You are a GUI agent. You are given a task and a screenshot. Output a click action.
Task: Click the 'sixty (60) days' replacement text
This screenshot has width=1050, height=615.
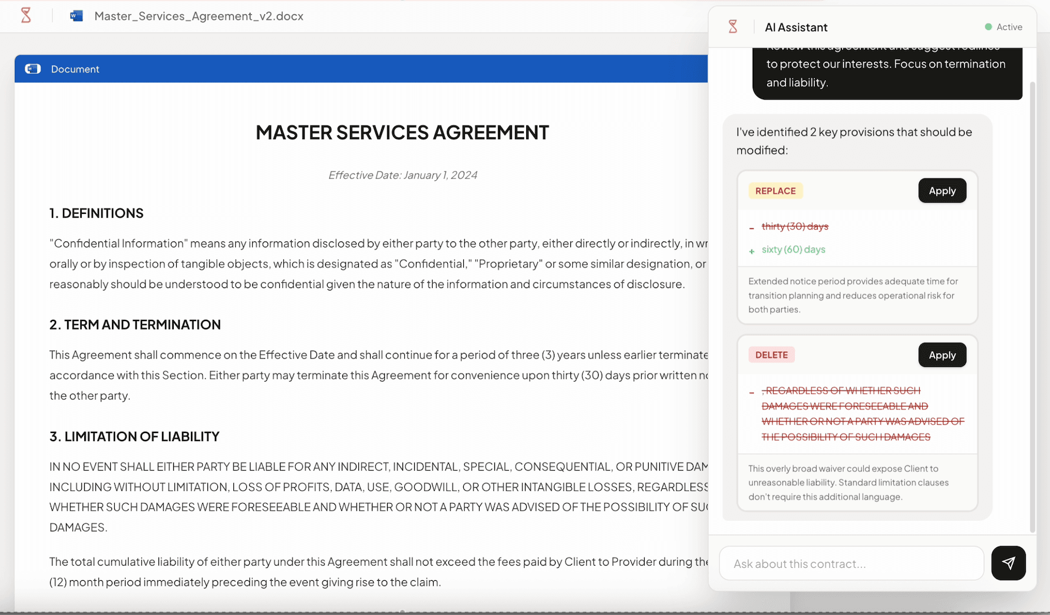click(x=793, y=249)
